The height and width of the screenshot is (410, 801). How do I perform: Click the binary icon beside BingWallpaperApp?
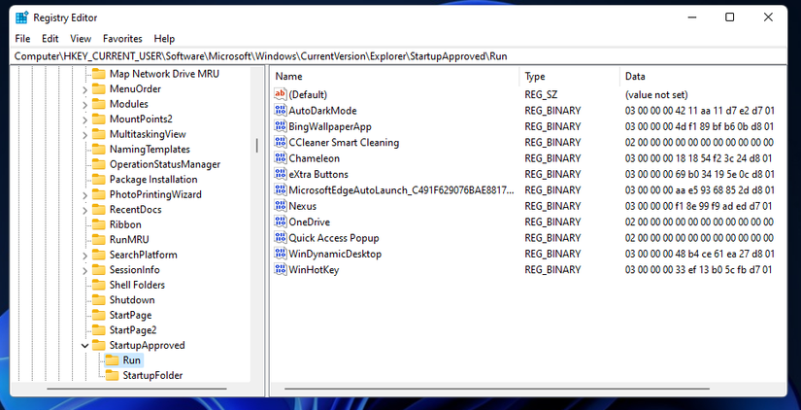tap(281, 126)
